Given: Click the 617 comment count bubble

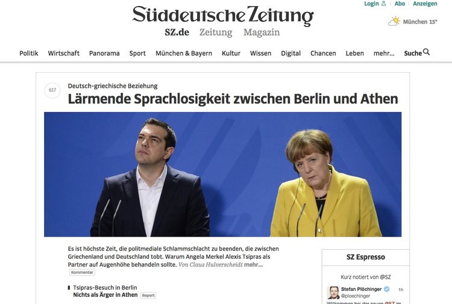Looking at the screenshot, I should pyautogui.click(x=52, y=90).
